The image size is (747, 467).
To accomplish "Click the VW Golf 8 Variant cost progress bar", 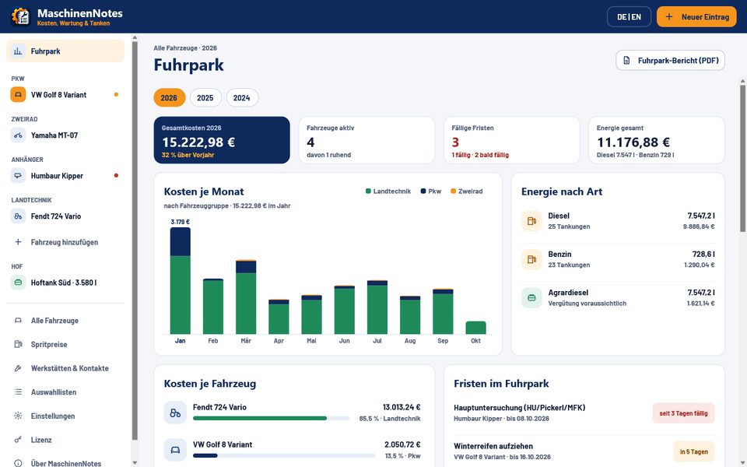I will [284, 455].
